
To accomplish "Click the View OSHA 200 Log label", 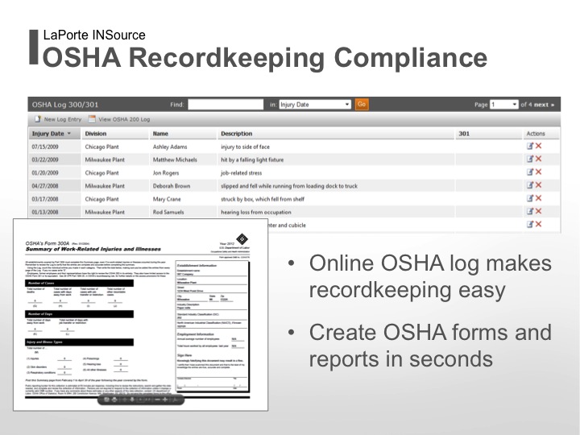I will (x=124, y=119).
